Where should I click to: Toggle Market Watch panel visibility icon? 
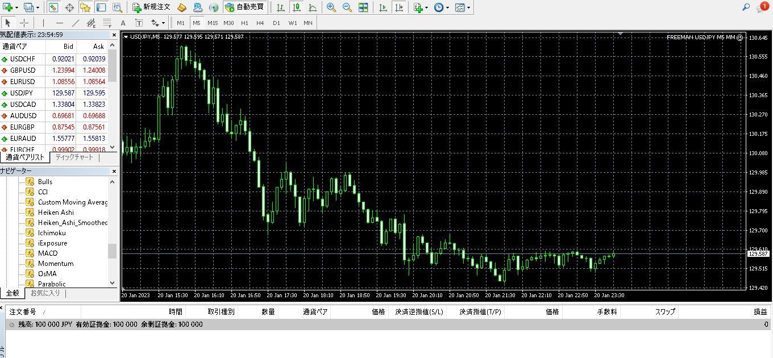point(53,7)
